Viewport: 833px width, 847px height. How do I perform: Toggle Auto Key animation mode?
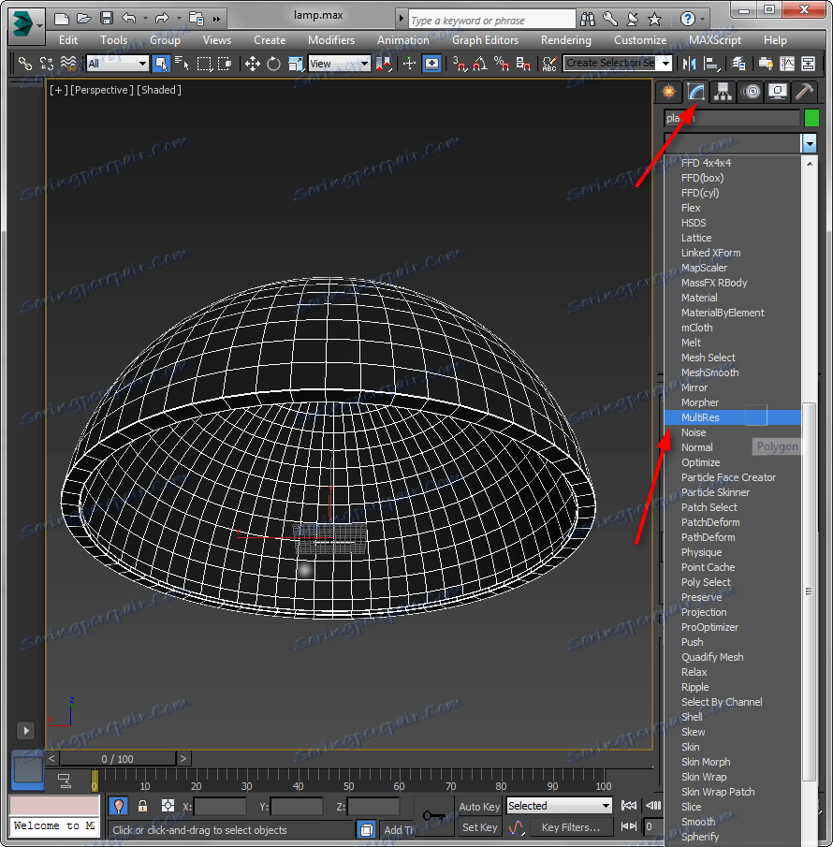tap(479, 806)
